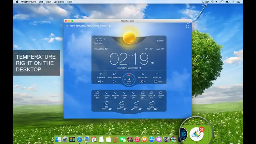Image resolution: width=256 pixels, height=144 pixels.
Task: Click the sun icon above the weather panel
Action: coord(129,38)
